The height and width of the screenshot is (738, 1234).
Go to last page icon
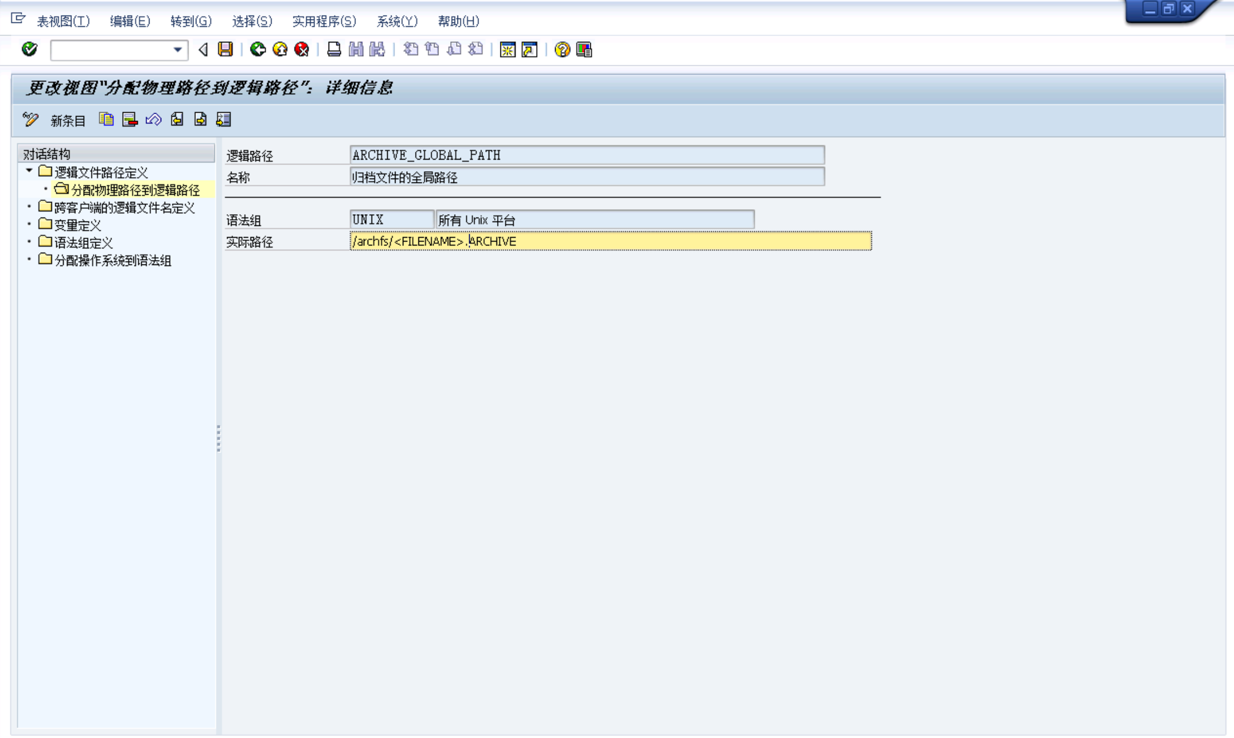coord(476,50)
